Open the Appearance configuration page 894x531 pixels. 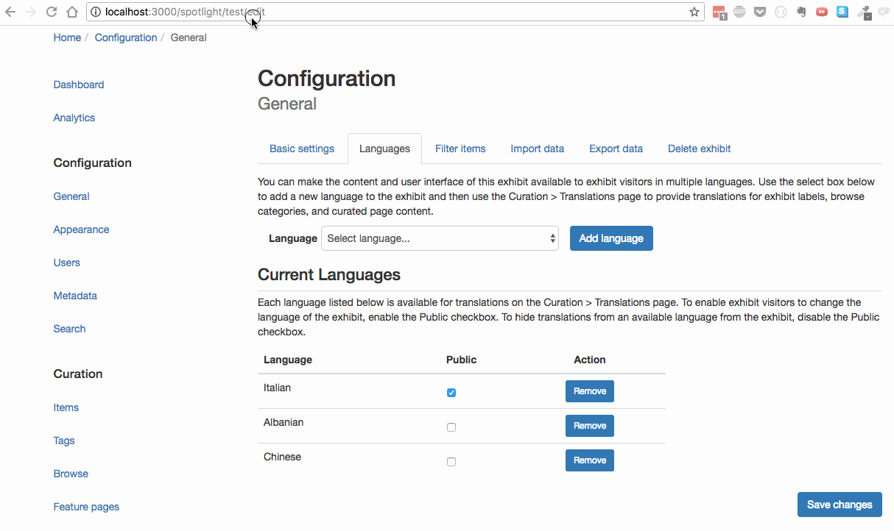point(81,229)
